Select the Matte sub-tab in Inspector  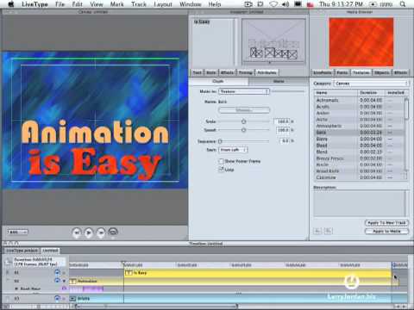coord(279,81)
